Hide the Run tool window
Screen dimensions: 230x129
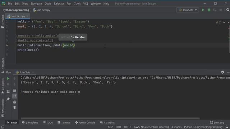coord(228,72)
